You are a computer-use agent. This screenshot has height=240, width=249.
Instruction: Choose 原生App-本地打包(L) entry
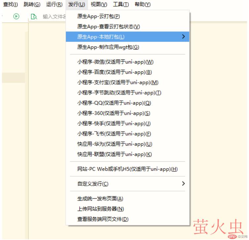coord(128,37)
